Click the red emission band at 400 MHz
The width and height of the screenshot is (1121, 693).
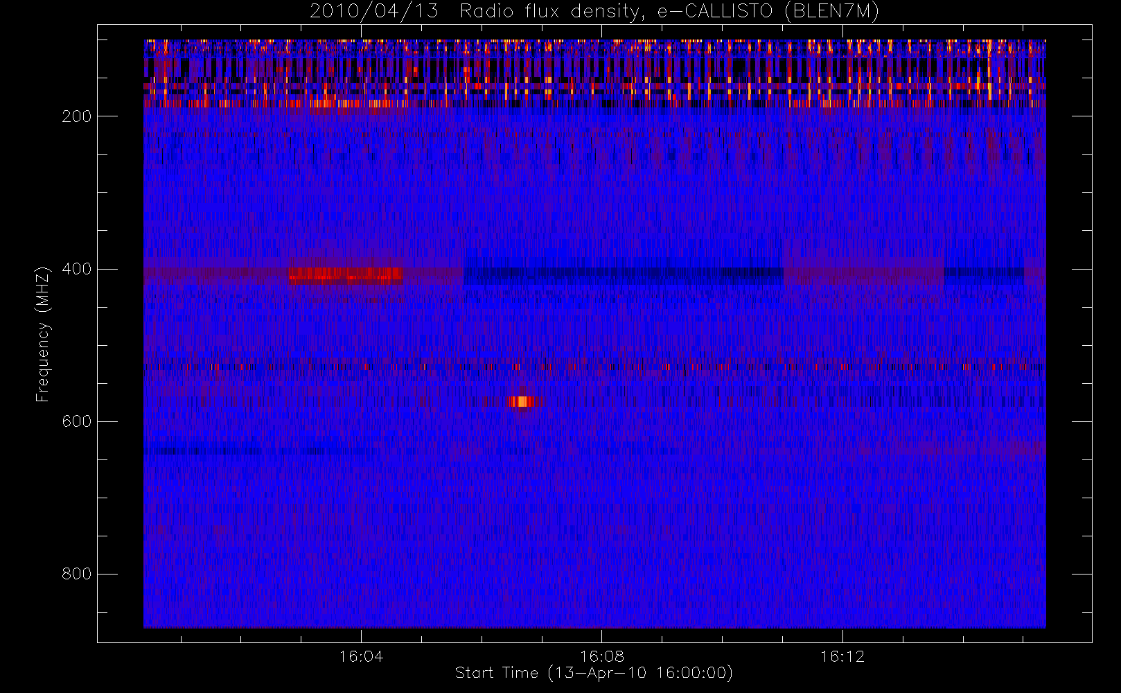click(346, 276)
